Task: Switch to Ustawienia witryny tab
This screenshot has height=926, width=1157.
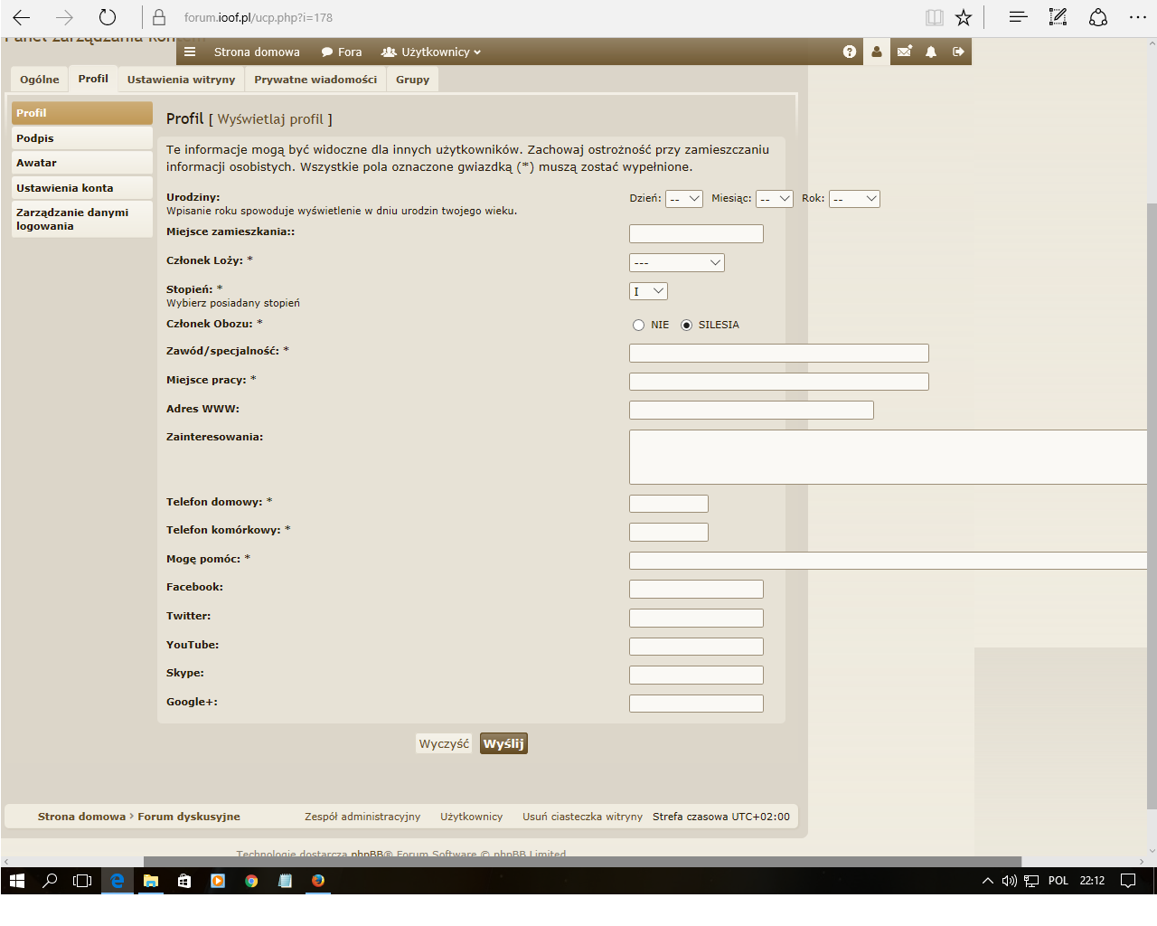Action: pyautogui.click(x=181, y=80)
